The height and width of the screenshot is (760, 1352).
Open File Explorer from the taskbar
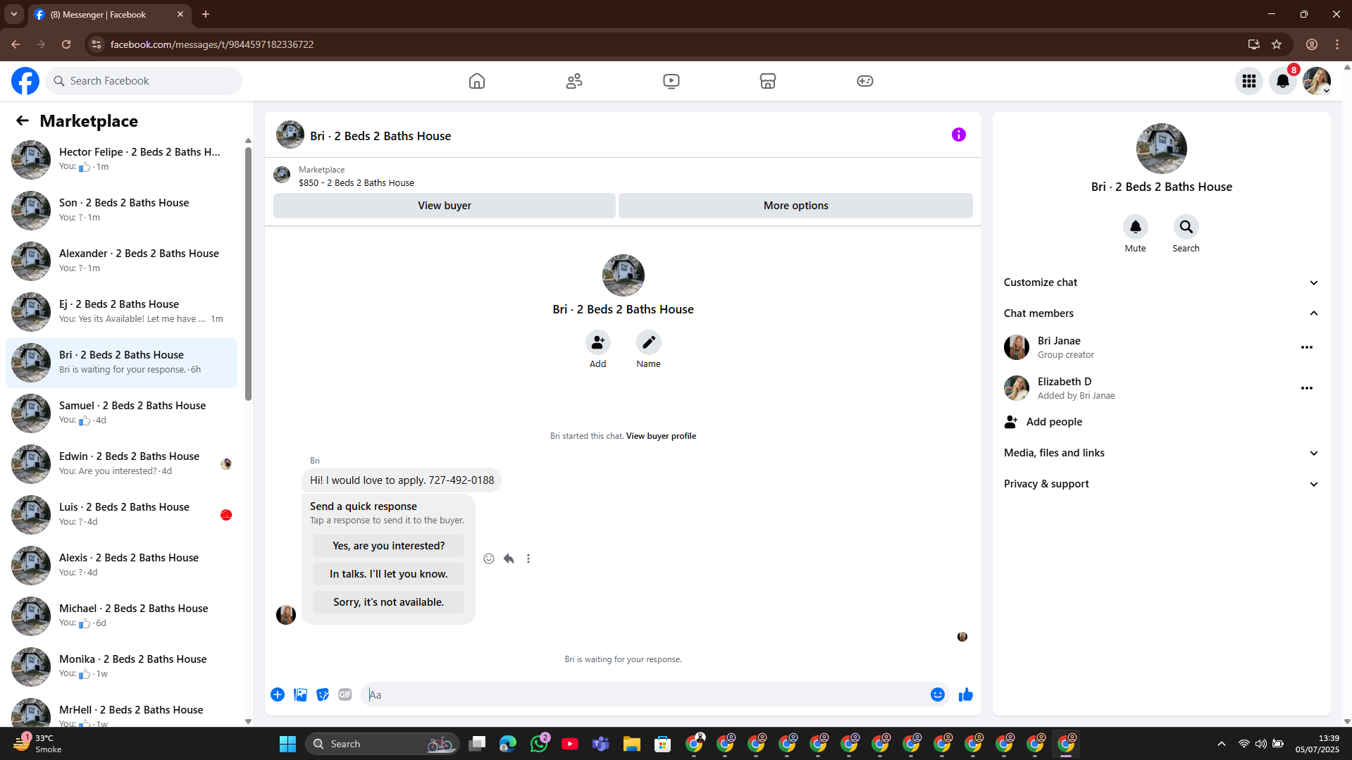coord(631,744)
